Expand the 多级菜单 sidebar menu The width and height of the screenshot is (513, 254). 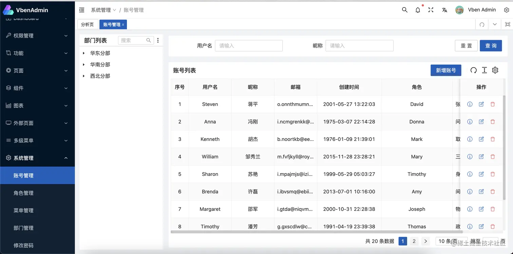[x=37, y=141]
